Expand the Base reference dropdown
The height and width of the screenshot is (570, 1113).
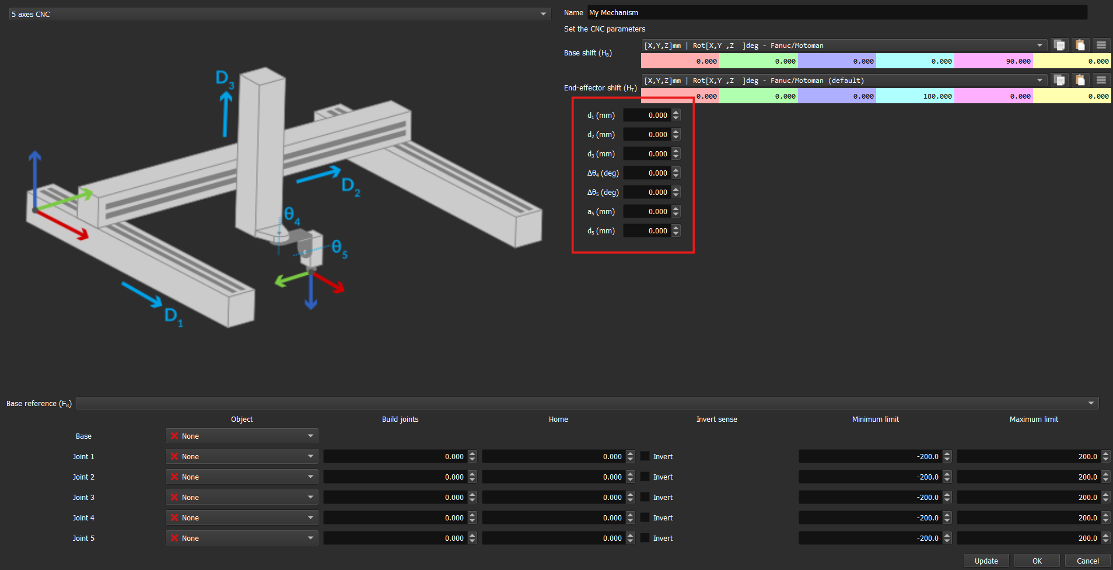587,403
